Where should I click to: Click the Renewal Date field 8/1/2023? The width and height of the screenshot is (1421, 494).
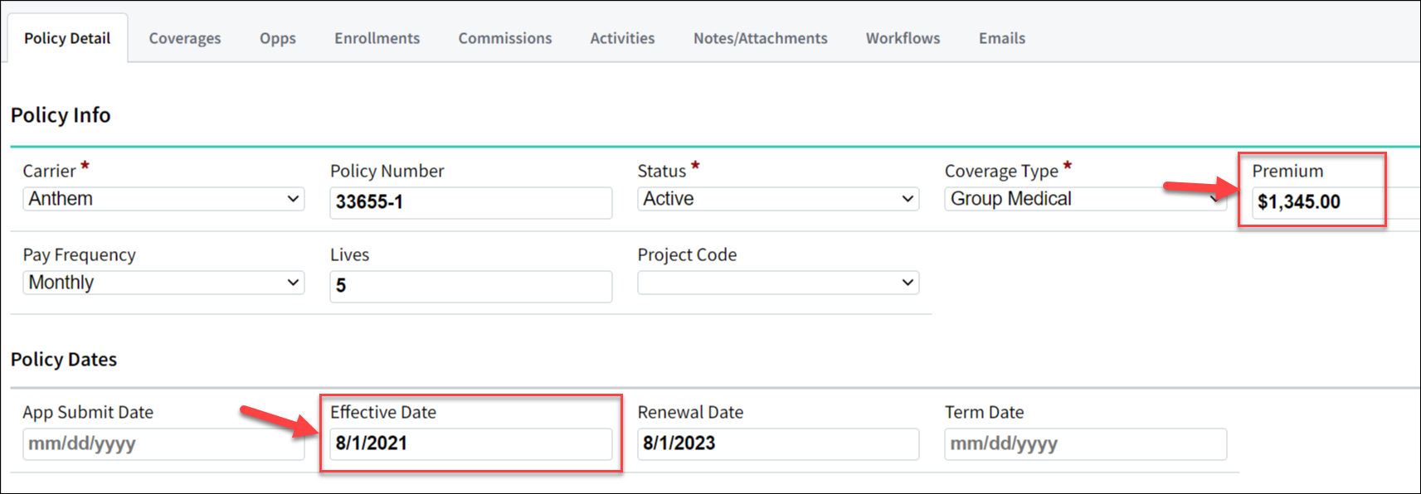[x=778, y=443]
